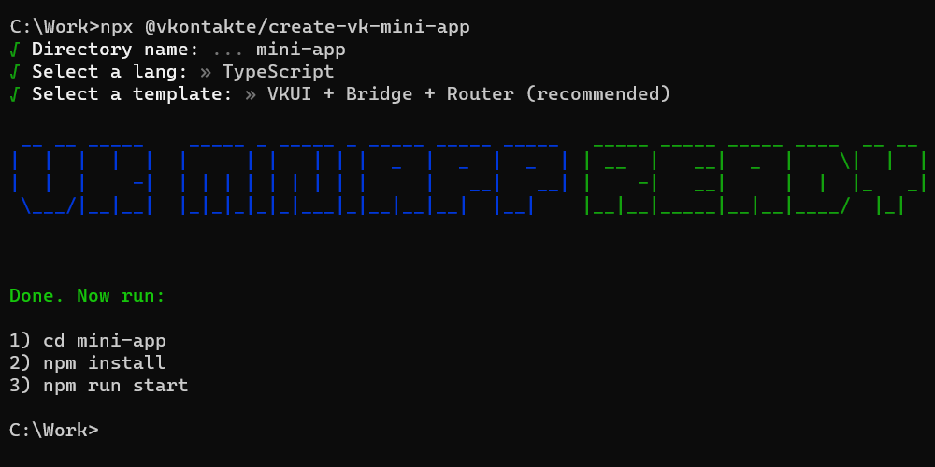Click the TypeScript language answer
Viewport: 935px width, 467px height.
tap(279, 72)
